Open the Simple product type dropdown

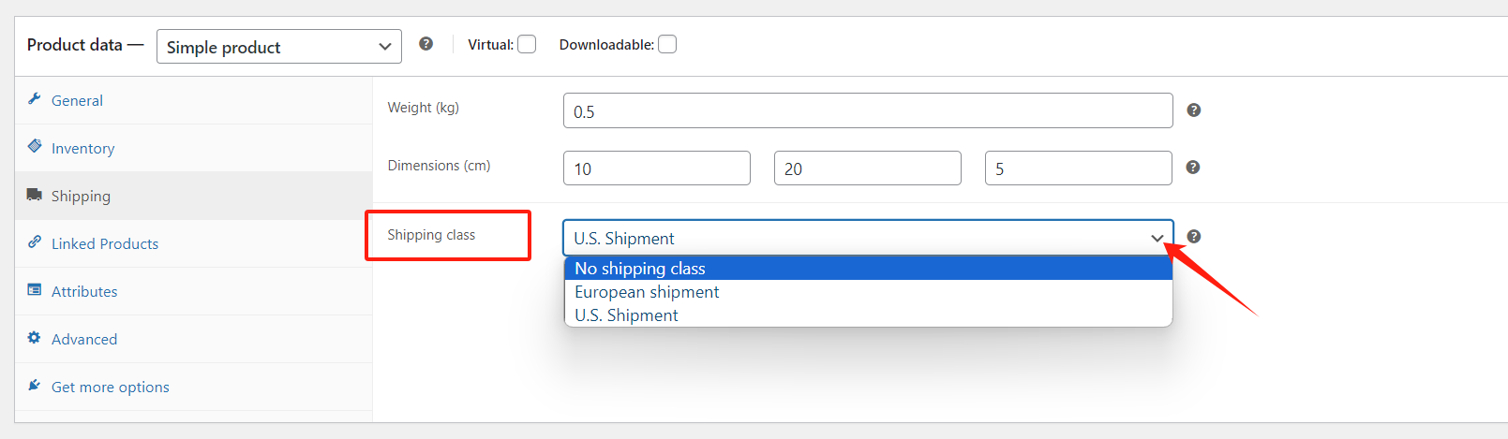tap(278, 47)
